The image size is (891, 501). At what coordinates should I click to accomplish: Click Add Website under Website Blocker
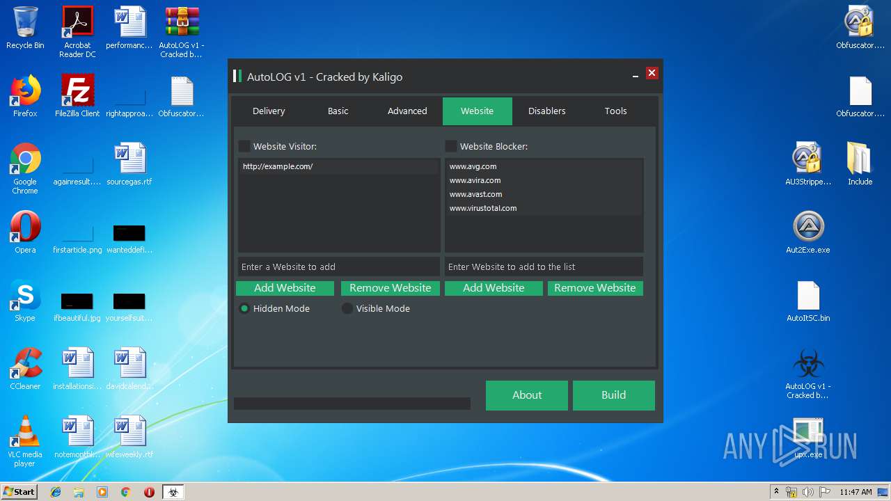coord(494,288)
